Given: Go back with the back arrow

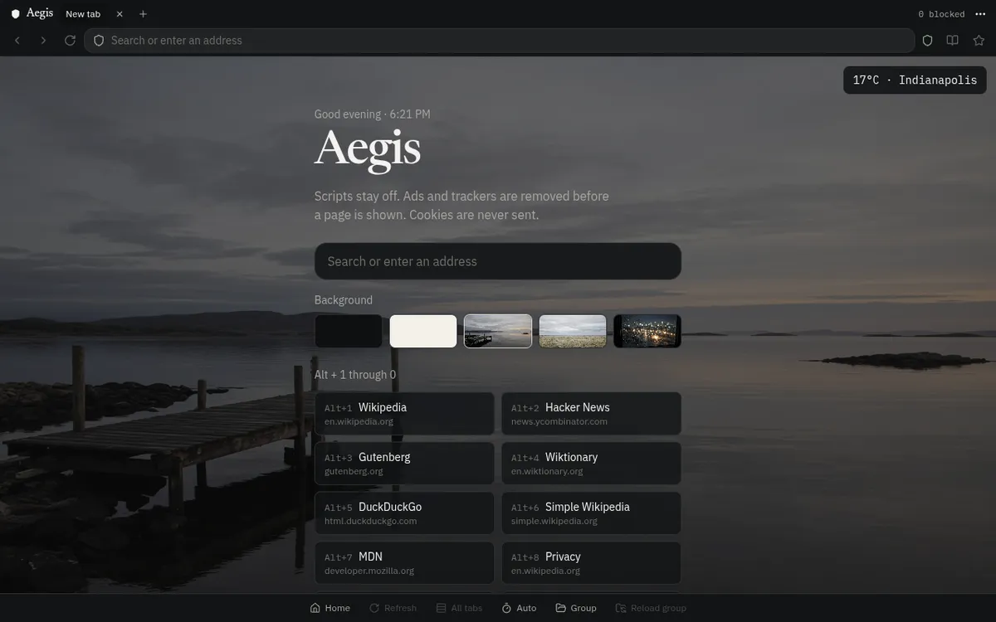Looking at the screenshot, I should tap(17, 41).
